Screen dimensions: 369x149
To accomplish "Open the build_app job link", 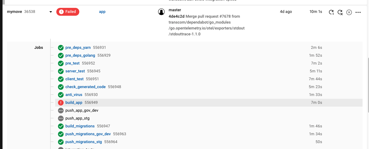I will coord(74,103).
